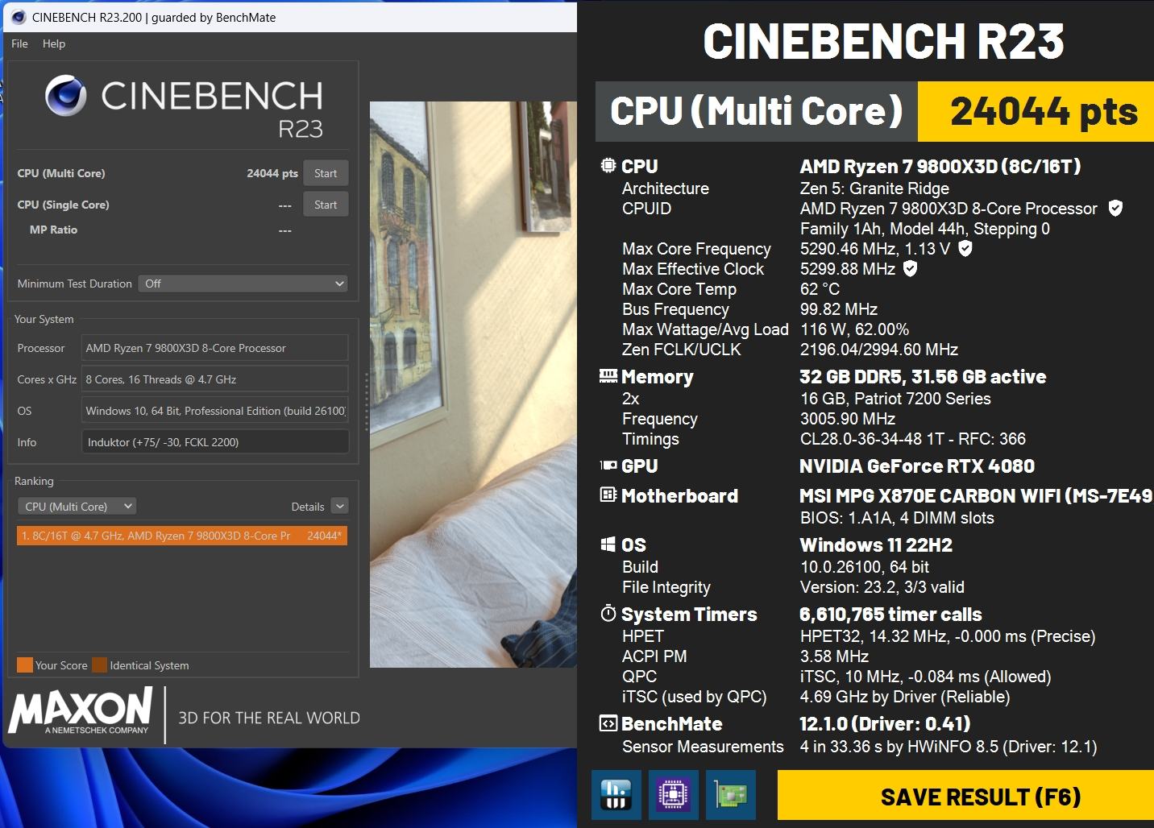Click the '32 GB DDR5, 31.56 GB active' heading
Image resolution: width=1154 pixels, height=828 pixels.
pos(923,377)
